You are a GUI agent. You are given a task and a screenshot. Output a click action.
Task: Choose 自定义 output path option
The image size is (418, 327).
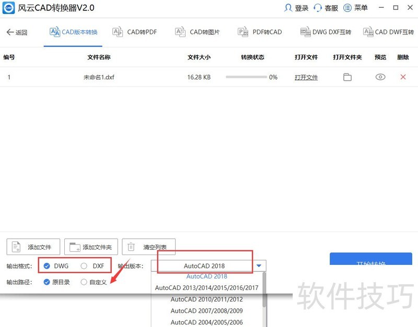point(84,282)
